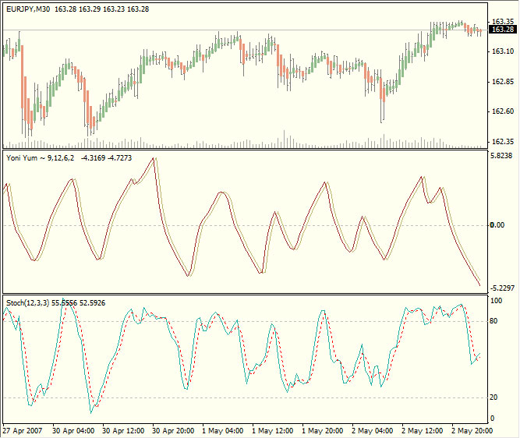Viewport: 520px width, 438px height.
Task: Click the 27 Apr 2007 time label
Action: [23, 431]
